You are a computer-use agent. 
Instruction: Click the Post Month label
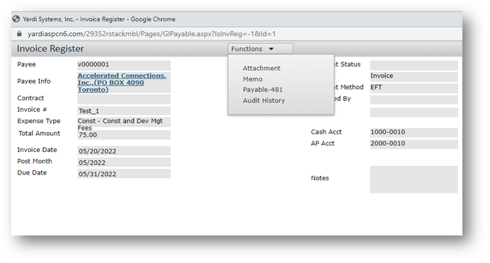(x=35, y=161)
